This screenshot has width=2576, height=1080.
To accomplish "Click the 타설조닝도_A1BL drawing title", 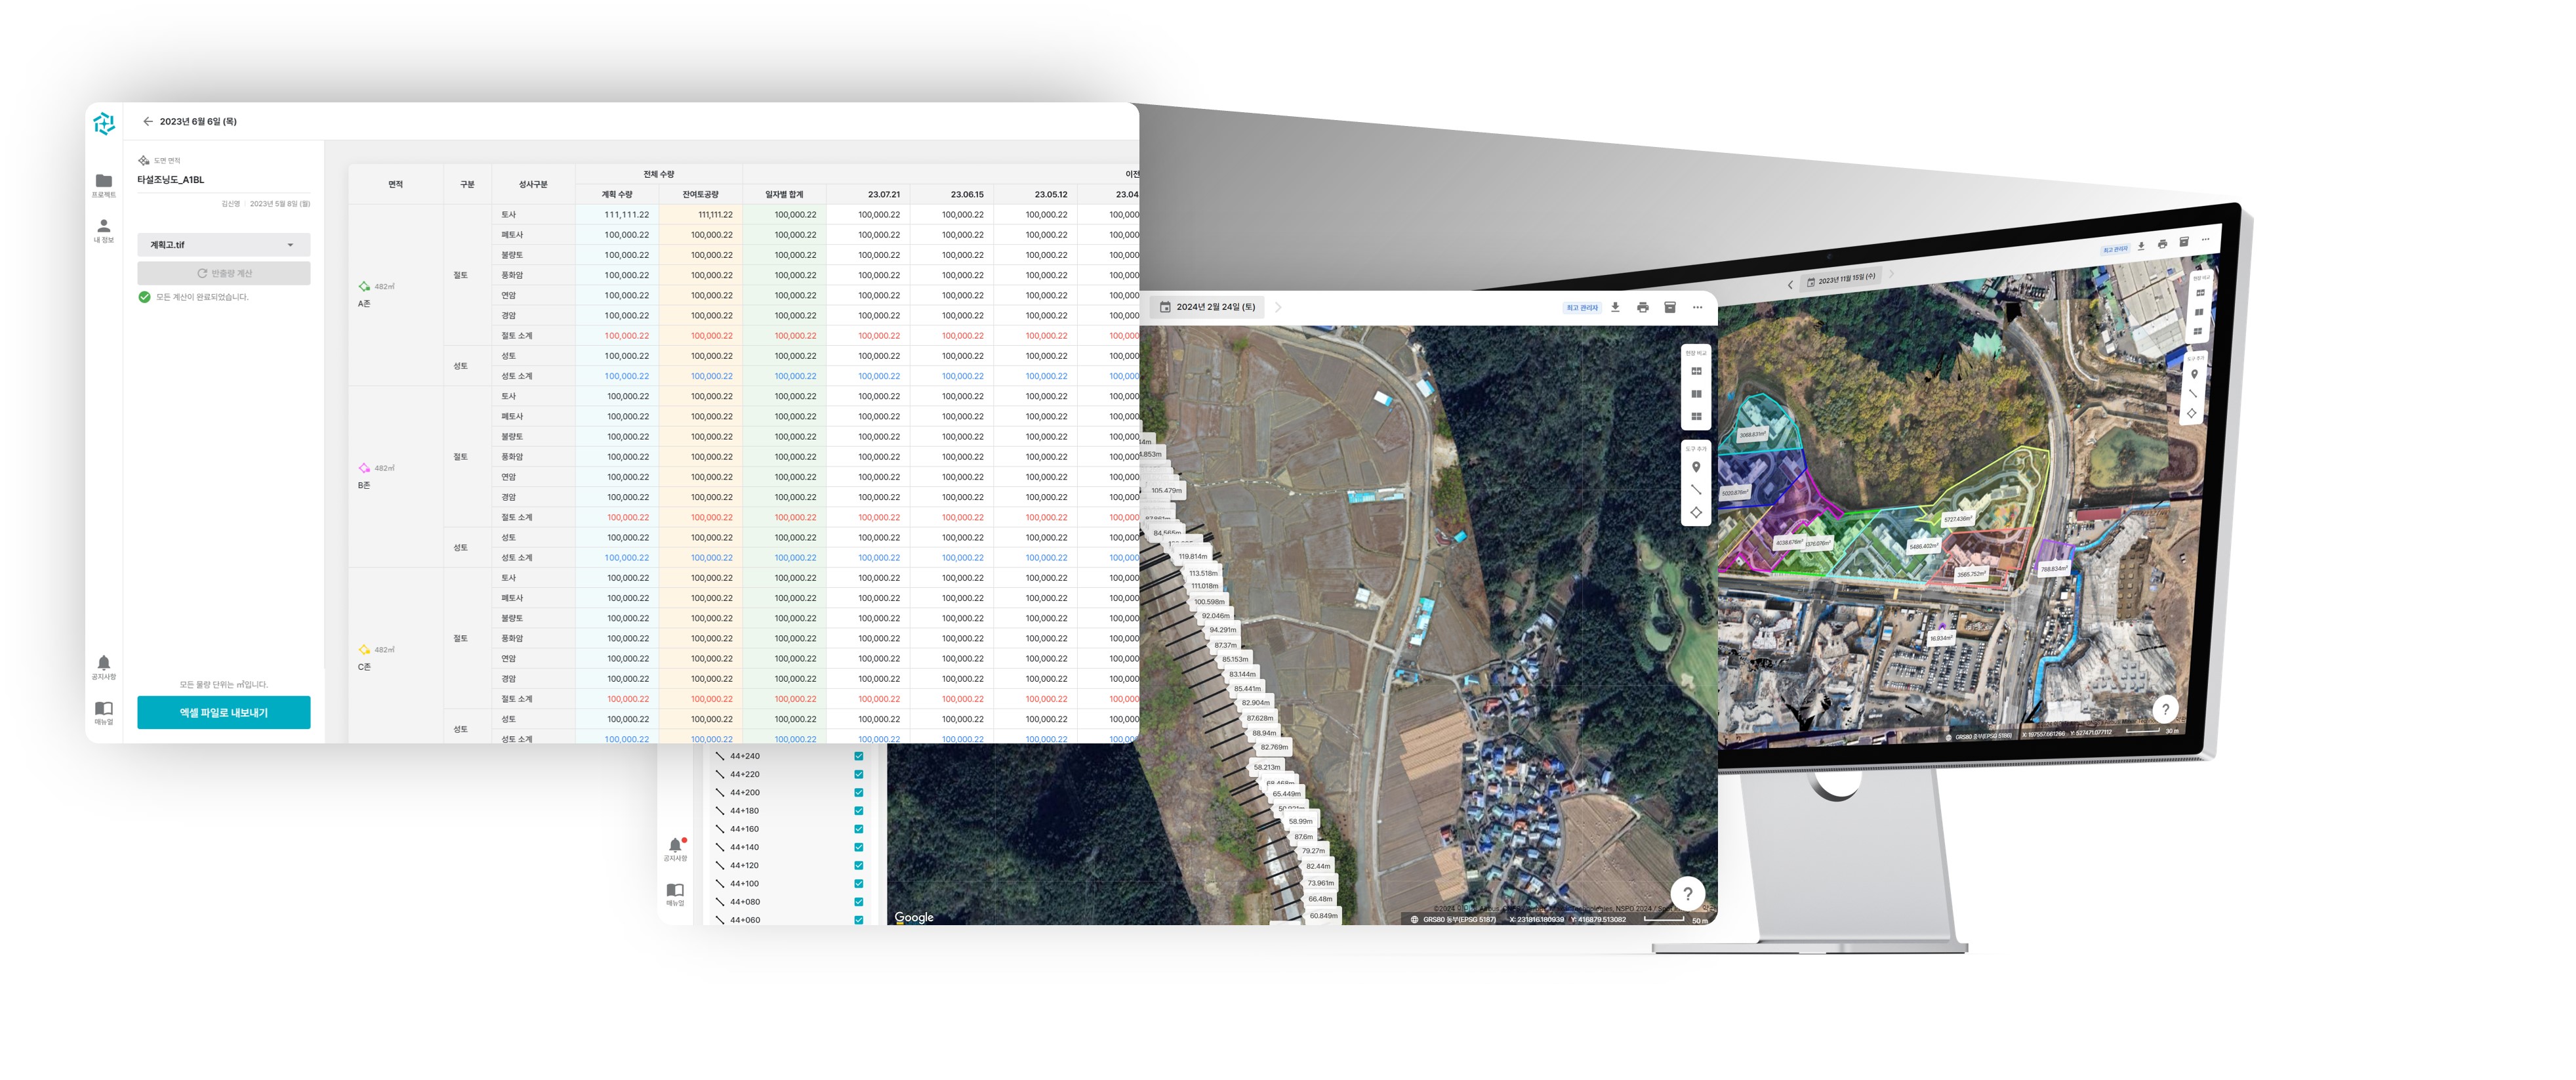I will tap(171, 180).
